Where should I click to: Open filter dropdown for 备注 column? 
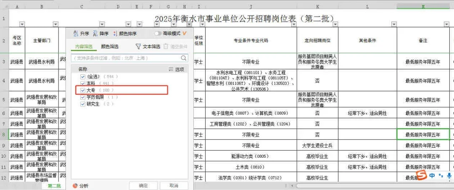(446, 24)
